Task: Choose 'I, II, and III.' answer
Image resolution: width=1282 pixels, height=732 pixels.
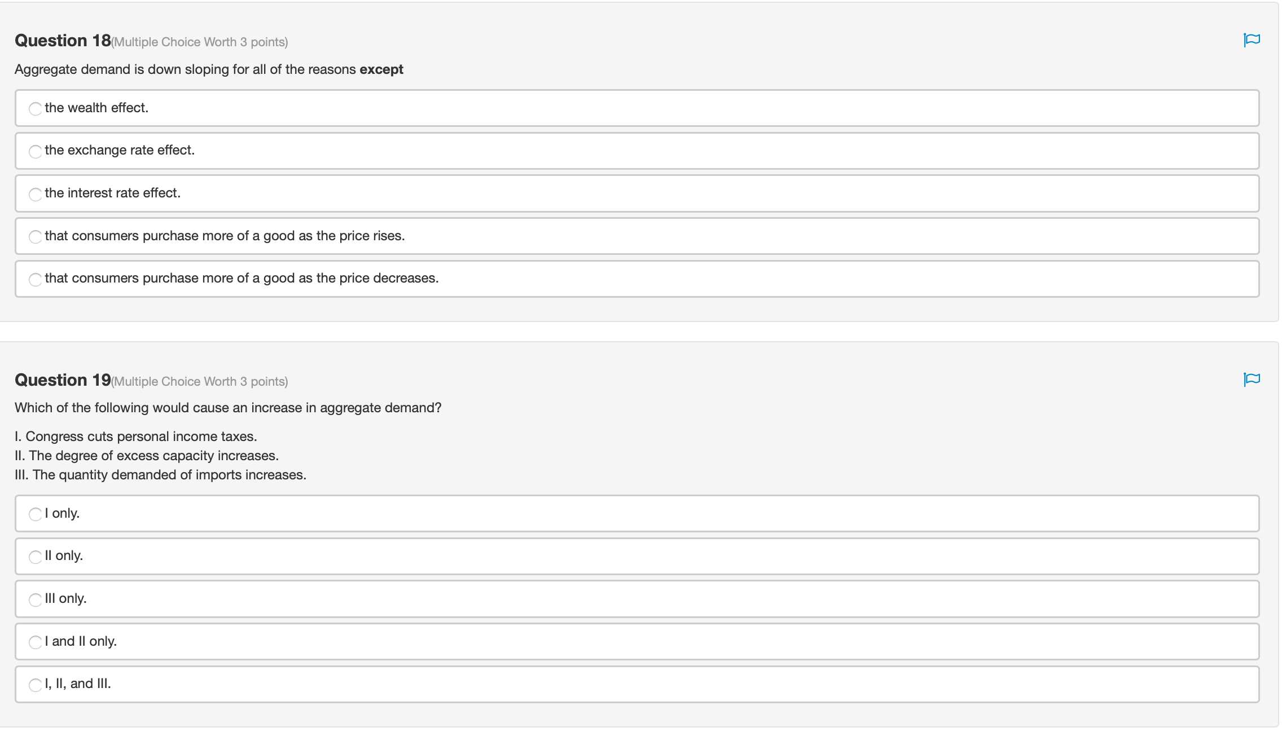Action: tap(36, 685)
